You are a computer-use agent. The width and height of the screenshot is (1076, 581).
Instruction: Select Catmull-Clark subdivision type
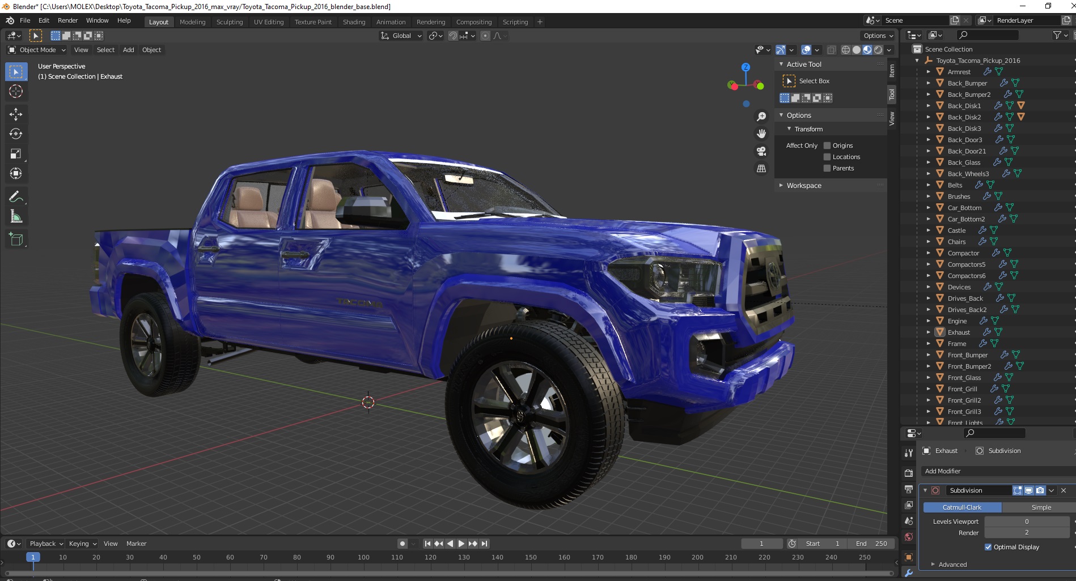962,507
